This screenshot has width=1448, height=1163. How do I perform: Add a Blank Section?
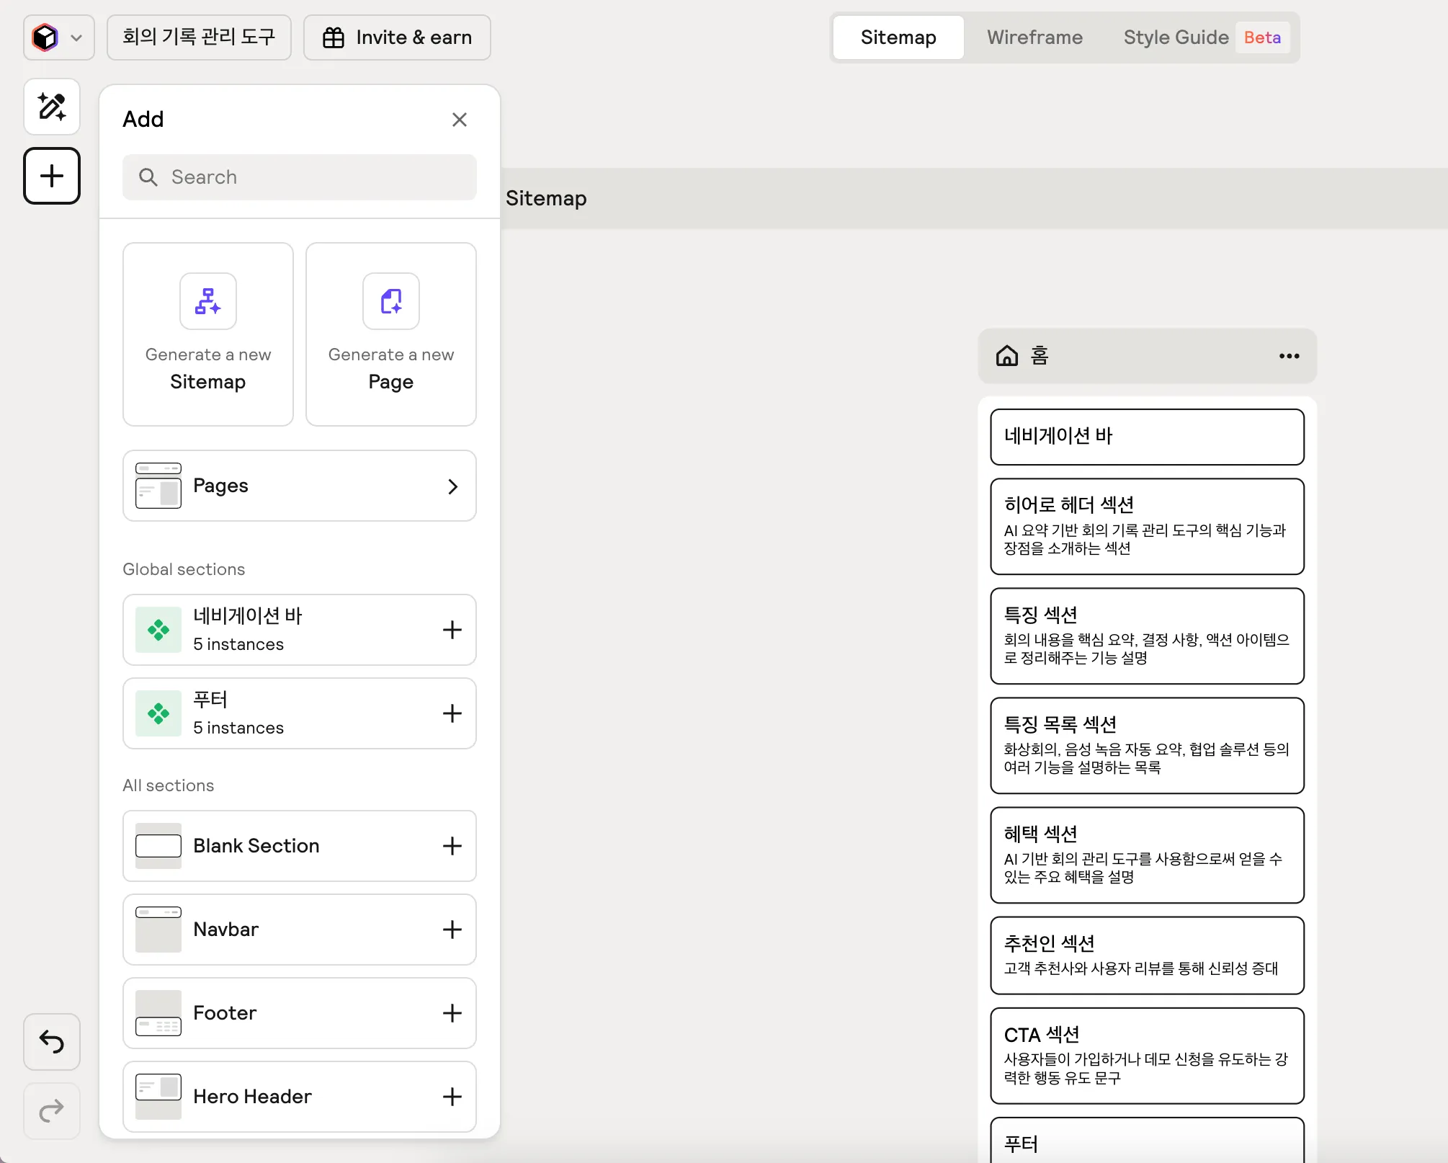pos(452,846)
